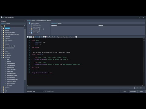146x109 pixels.
Task: Open the Log Level dropdown
Action: [x=38, y=91]
